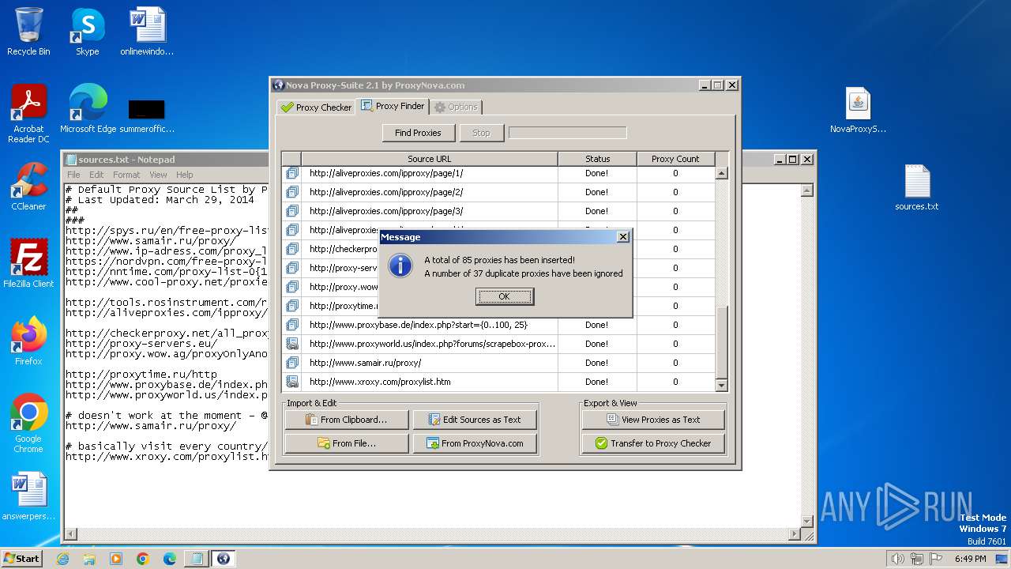The width and height of the screenshot is (1011, 569).
Task: Open the Start menu
Action: (x=21, y=558)
